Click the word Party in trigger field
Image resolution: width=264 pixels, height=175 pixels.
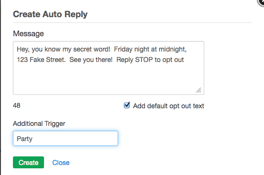pos(24,139)
